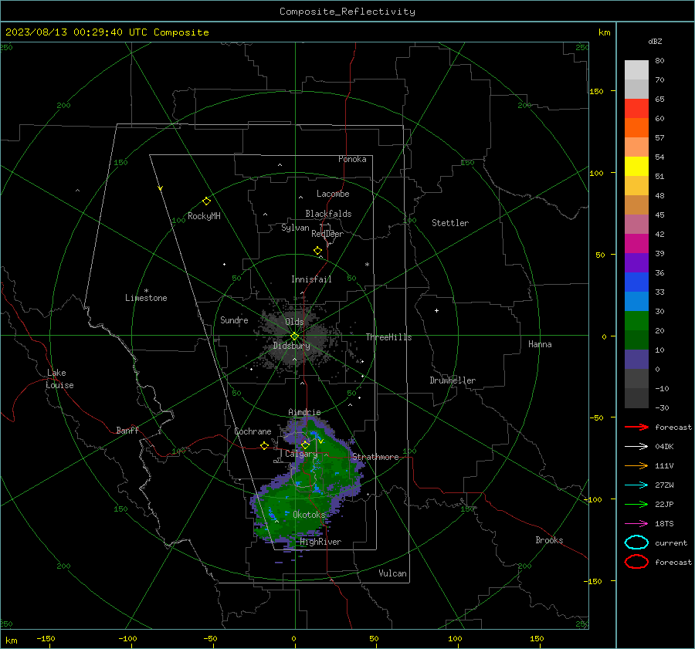Select the magenta swatch between 42 and 39 dBZ
This screenshot has height=649, width=695.
[x=636, y=244]
